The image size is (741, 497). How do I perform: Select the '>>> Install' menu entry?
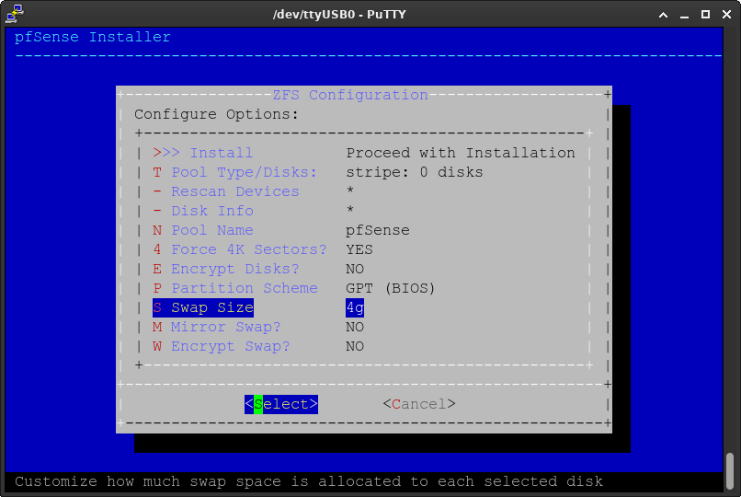pos(203,153)
